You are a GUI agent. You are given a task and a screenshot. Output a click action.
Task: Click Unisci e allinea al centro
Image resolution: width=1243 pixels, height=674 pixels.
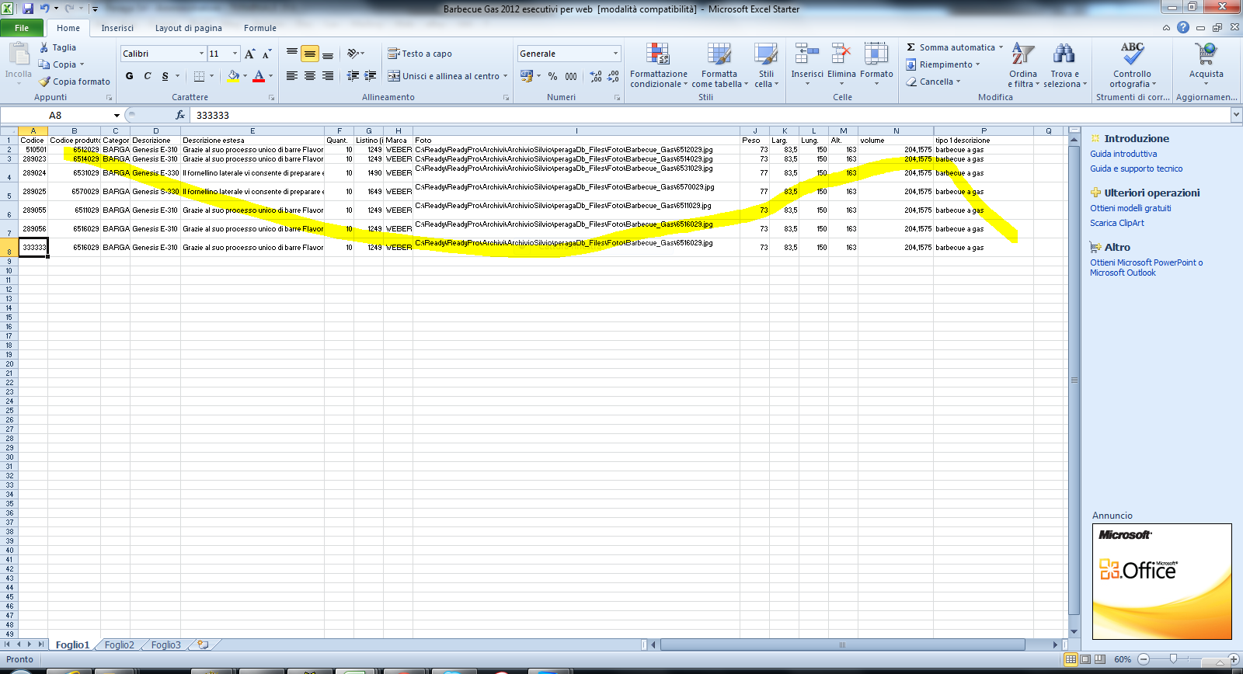pyautogui.click(x=444, y=76)
